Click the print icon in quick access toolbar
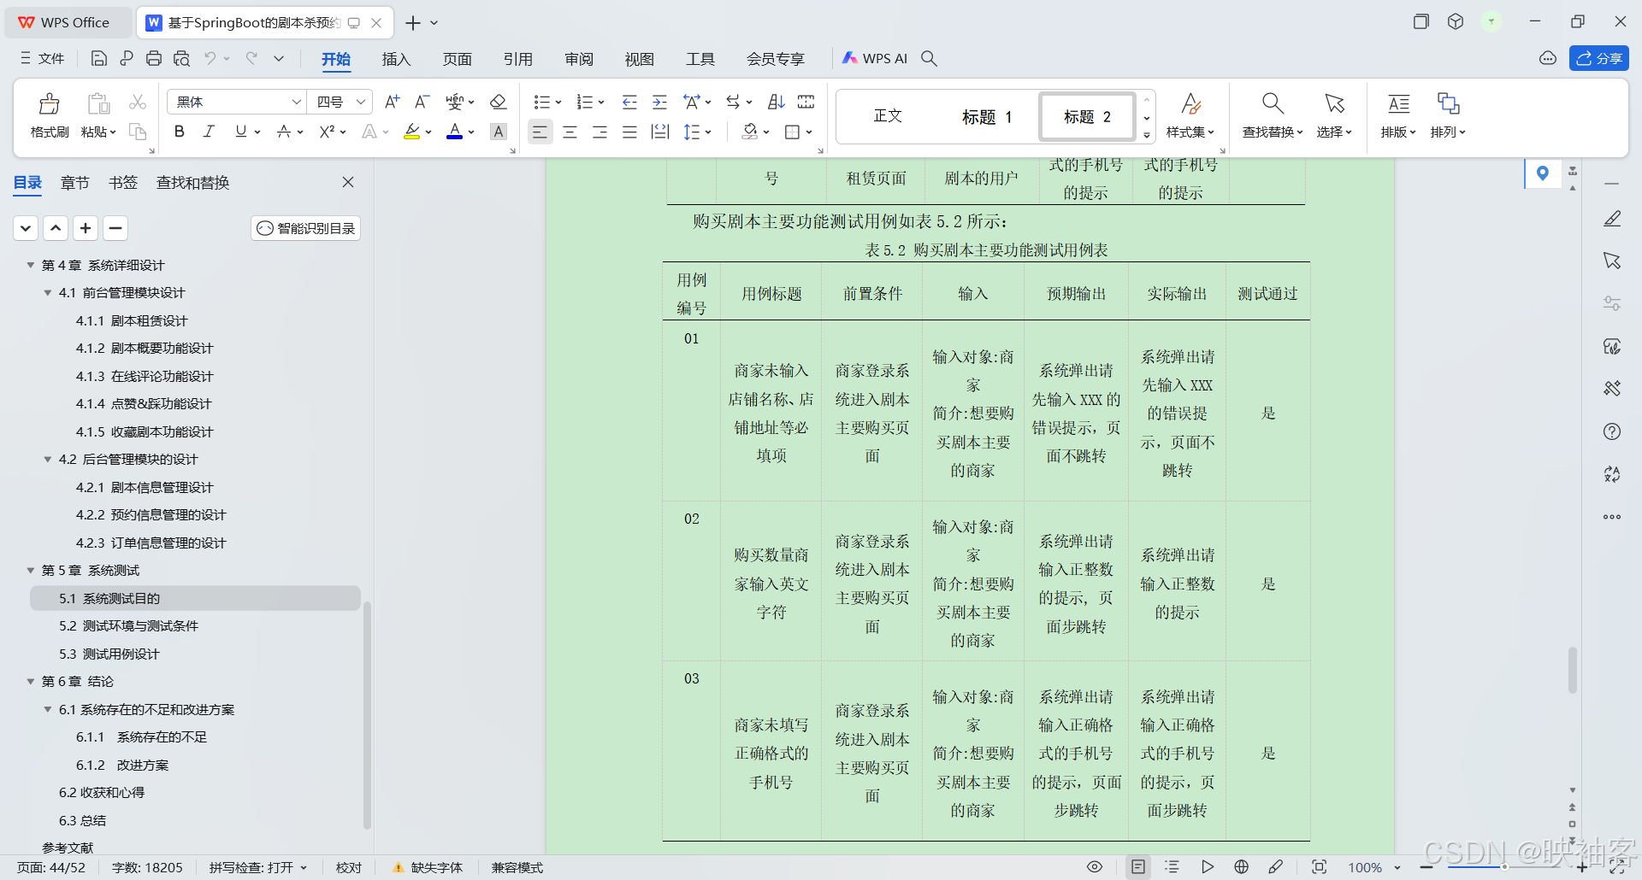This screenshot has width=1642, height=880. pos(154,58)
